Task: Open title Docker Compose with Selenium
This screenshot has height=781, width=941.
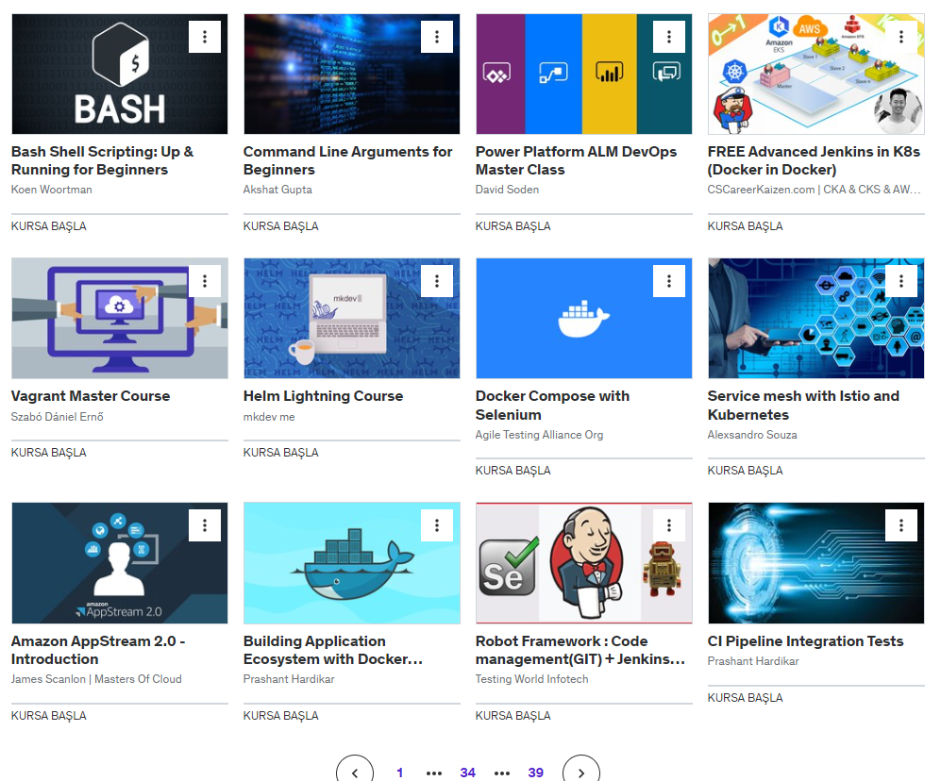Action: coord(553,406)
